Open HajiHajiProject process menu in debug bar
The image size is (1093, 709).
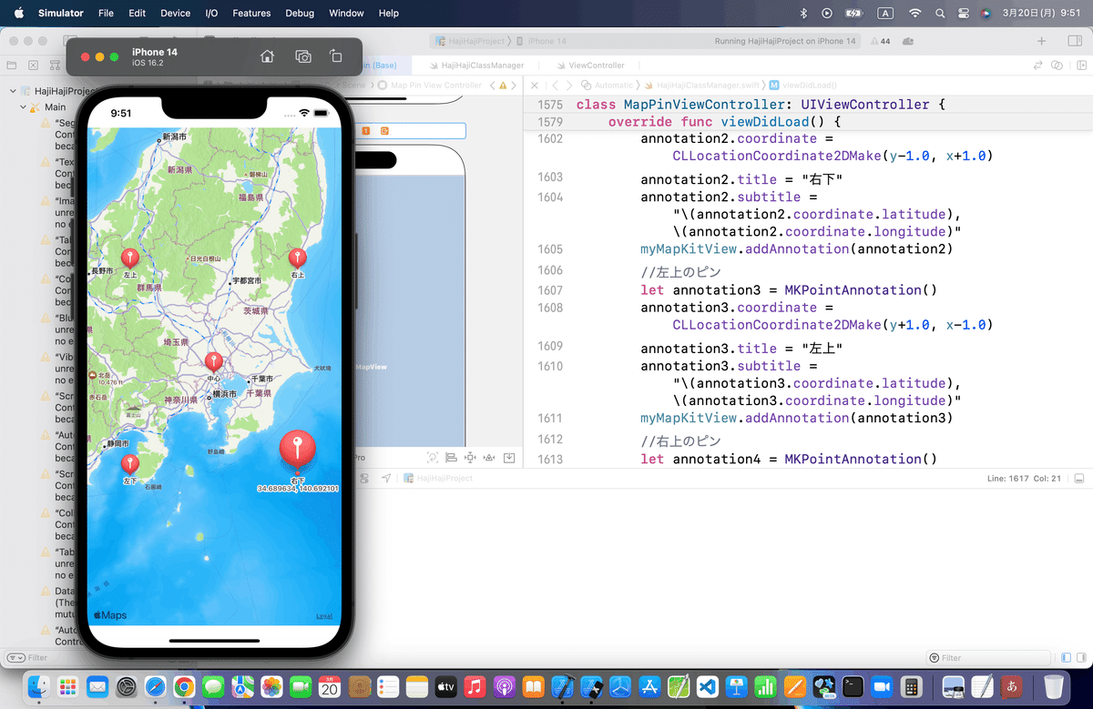tap(438, 478)
